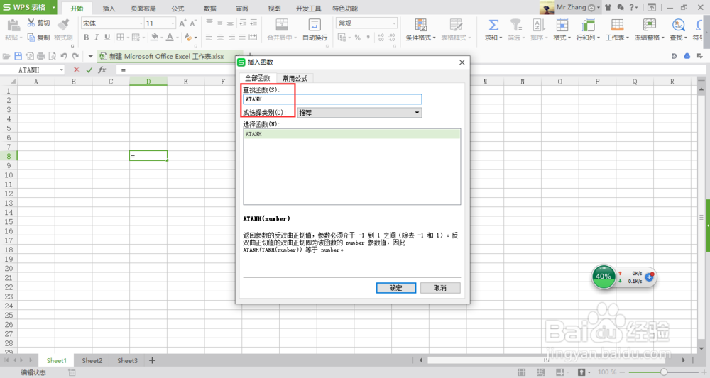Click the Mr Zhang account name
710x378 pixels.
coord(571,7)
